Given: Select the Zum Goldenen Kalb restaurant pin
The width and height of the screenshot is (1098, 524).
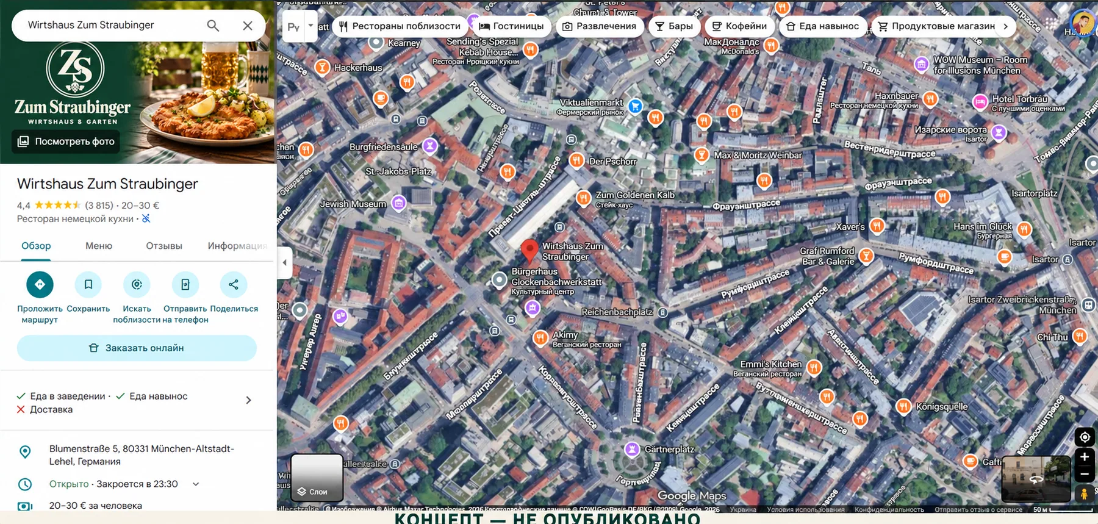Looking at the screenshot, I should coord(584,198).
